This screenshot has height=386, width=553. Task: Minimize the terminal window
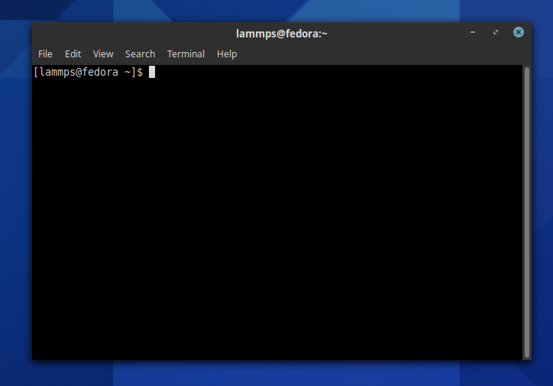(473, 32)
